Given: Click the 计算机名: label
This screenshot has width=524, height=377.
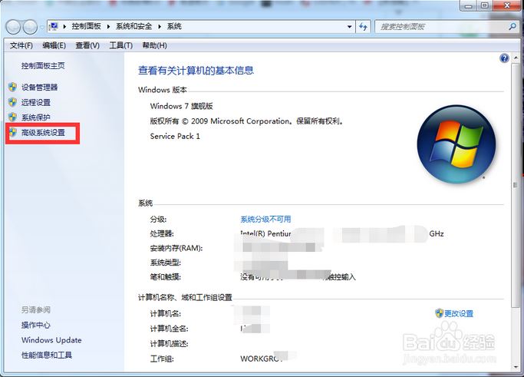Looking at the screenshot, I should tap(166, 313).
